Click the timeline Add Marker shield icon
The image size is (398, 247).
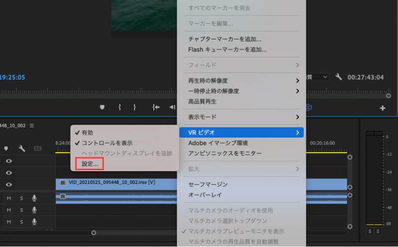point(6,148)
